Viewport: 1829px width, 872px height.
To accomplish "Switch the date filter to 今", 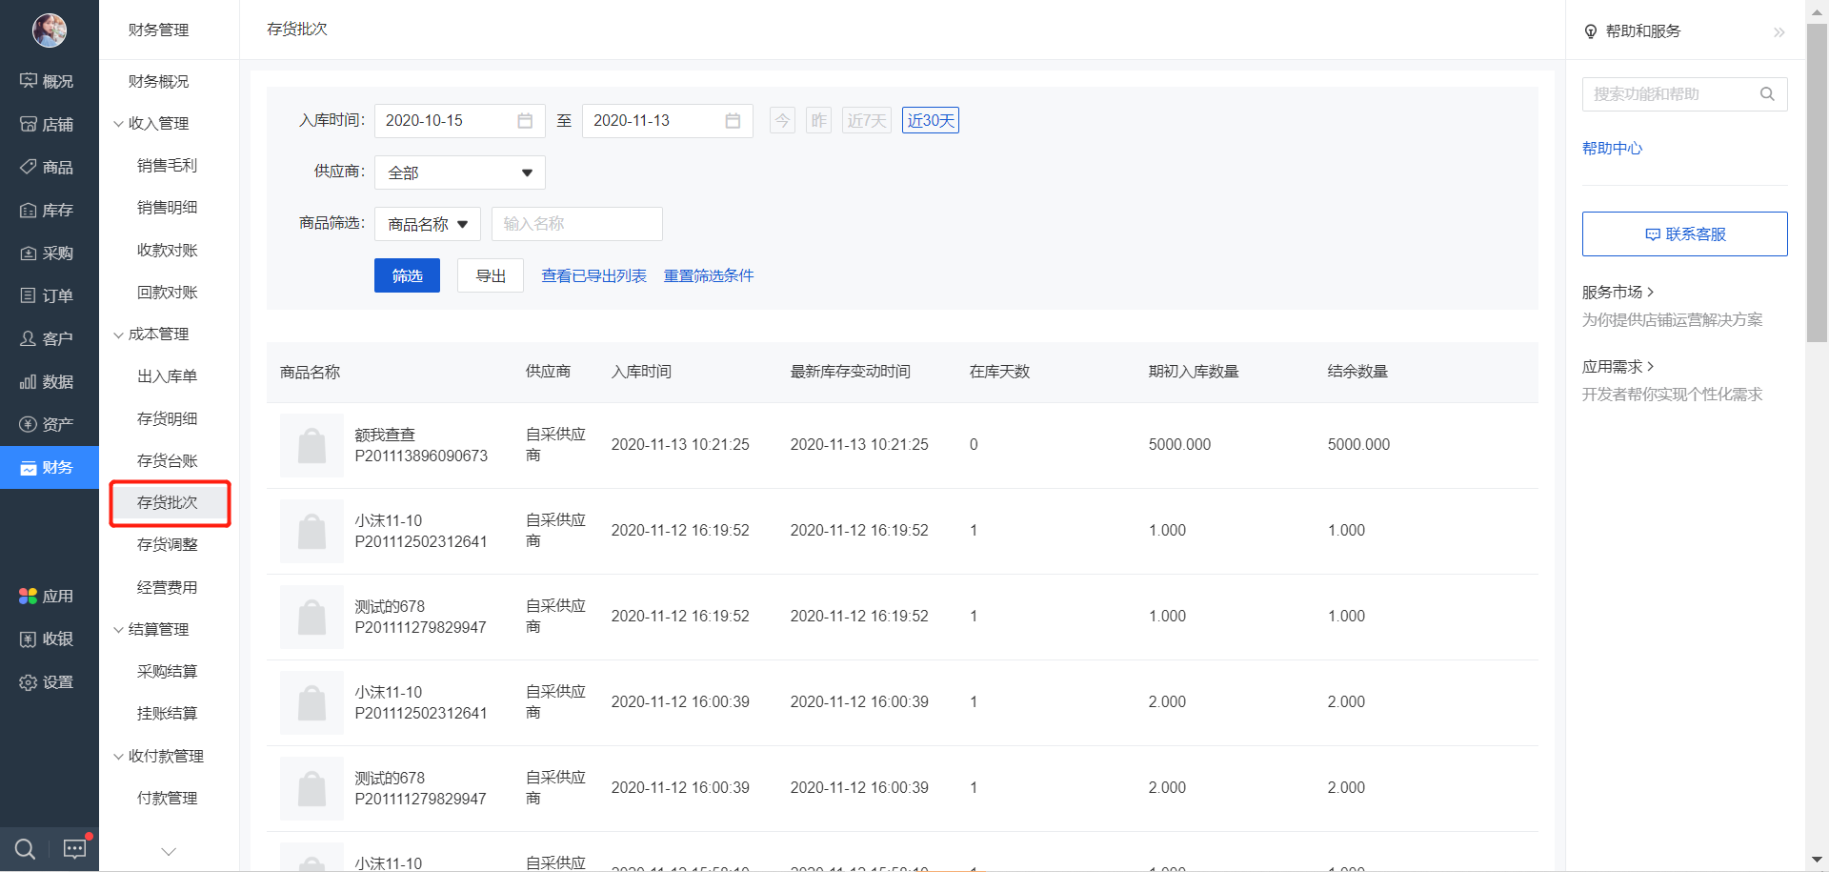I will pyautogui.click(x=782, y=120).
